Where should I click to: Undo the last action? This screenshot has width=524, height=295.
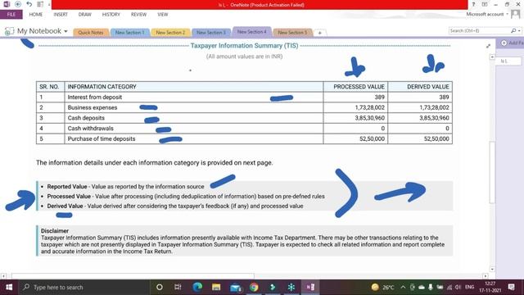click(x=29, y=4)
